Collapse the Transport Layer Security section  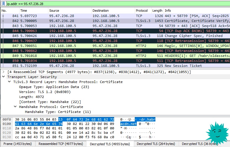click(x=4, y=77)
